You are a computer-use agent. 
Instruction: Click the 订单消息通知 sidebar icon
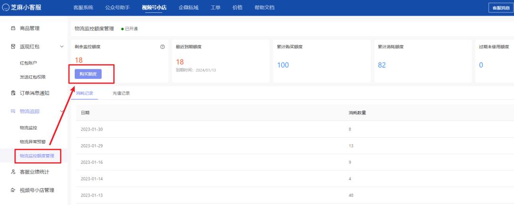tap(13, 93)
